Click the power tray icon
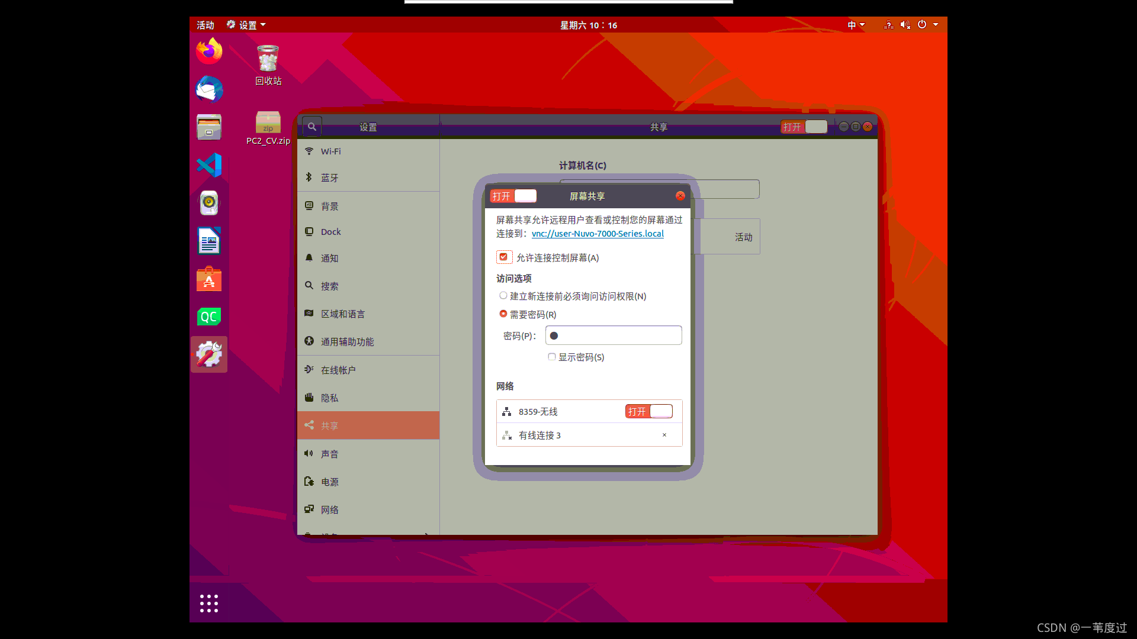 pos(922,25)
